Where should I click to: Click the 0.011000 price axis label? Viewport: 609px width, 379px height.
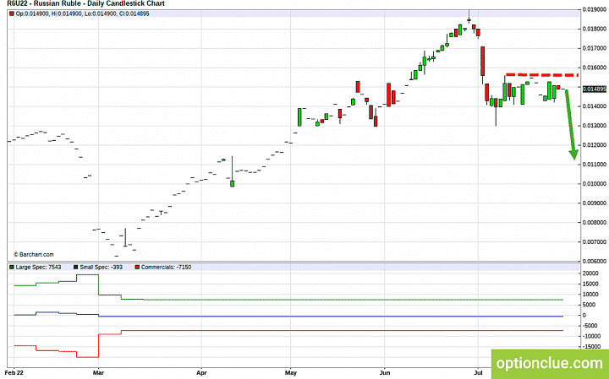[x=595, y=165]
